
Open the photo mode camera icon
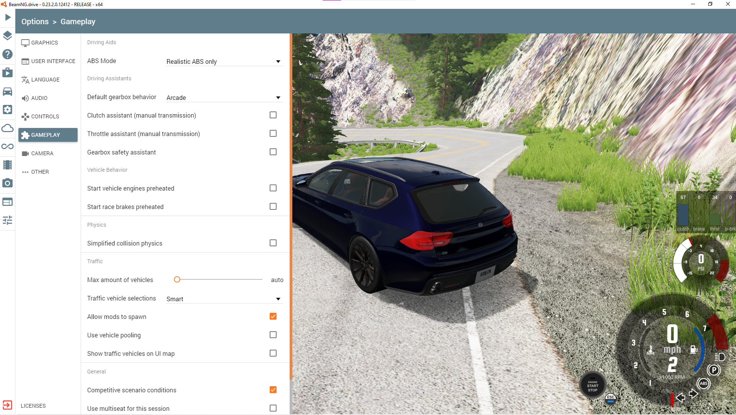pyautogui.click(x=8, y=183)
